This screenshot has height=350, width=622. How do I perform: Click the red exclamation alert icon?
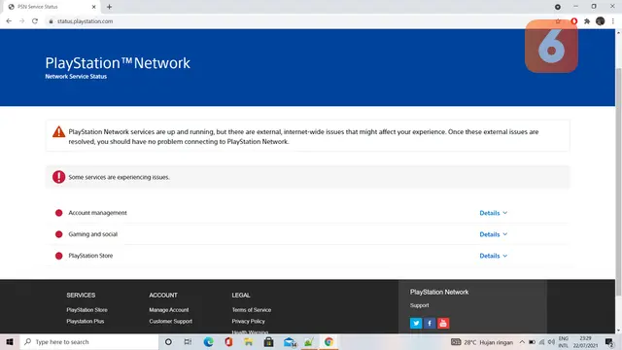click(58, 177)
